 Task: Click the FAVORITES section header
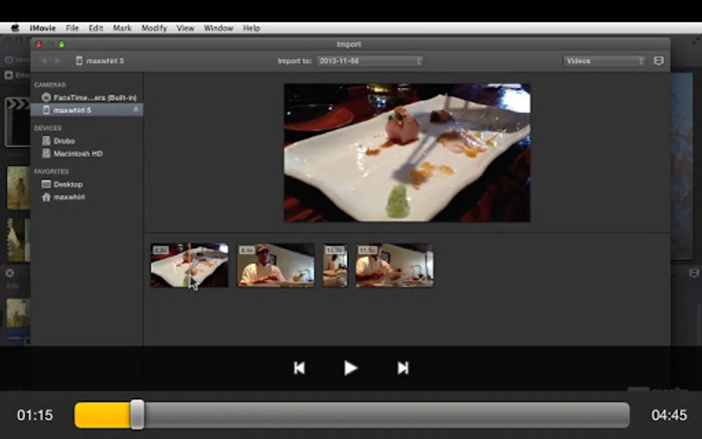coord(51,172)
